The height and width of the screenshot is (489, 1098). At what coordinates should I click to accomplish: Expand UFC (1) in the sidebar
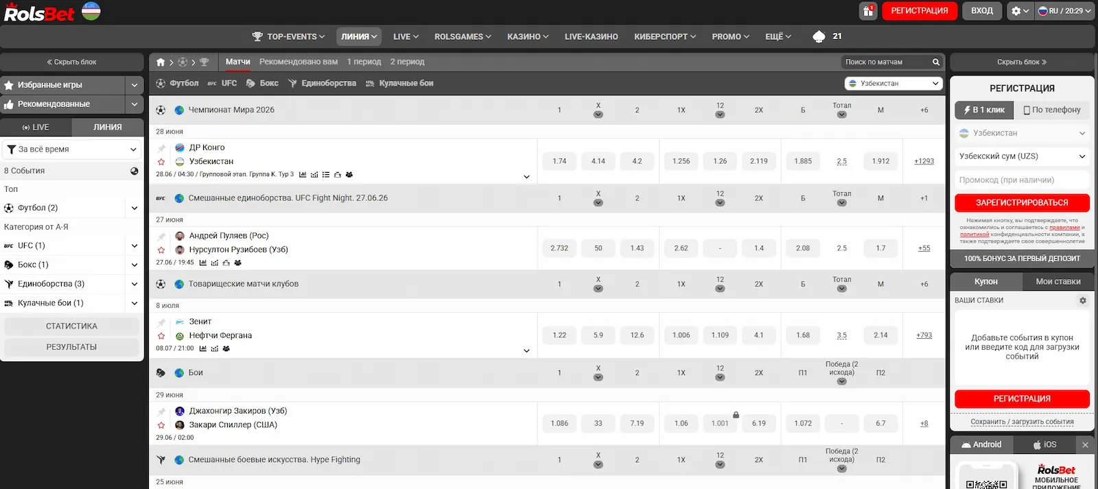point(135,246)
